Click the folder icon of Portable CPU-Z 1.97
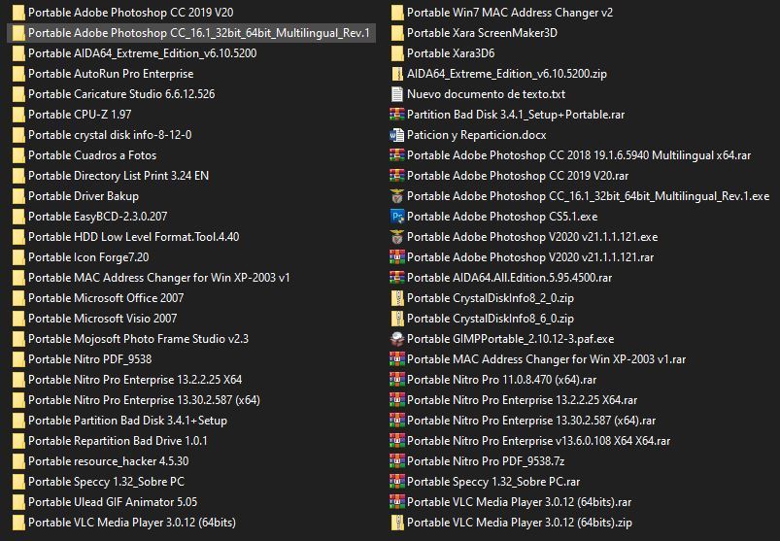The image size is (780, 541). pyautogui.click(x=17, y=115)
